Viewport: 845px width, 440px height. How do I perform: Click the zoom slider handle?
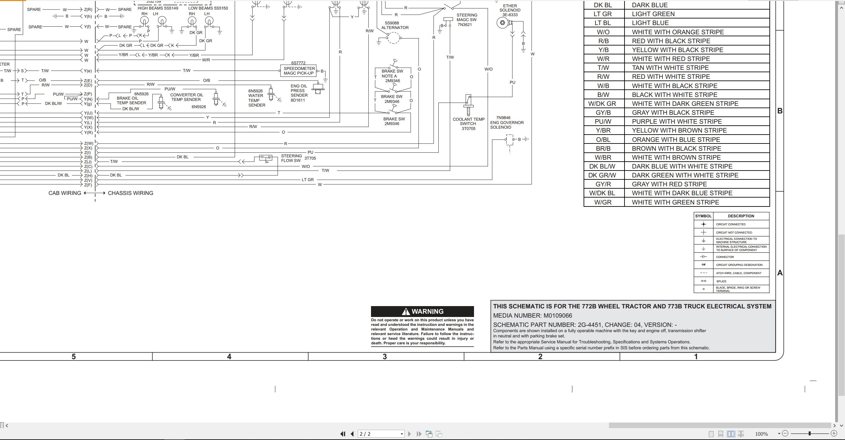[810, 434]
